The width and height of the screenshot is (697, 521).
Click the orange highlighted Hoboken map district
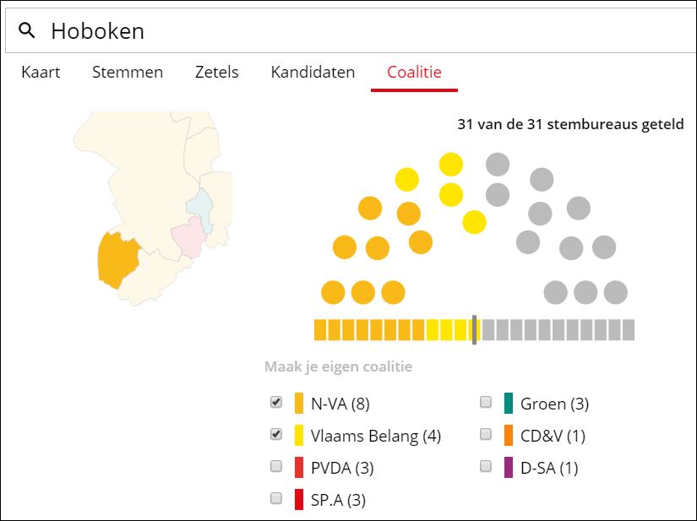pyautogui.click(x=118, y=258)
